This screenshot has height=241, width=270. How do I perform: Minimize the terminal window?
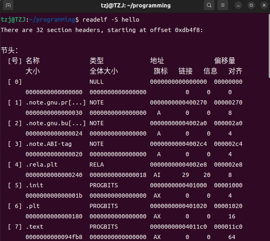click(238, 5)
